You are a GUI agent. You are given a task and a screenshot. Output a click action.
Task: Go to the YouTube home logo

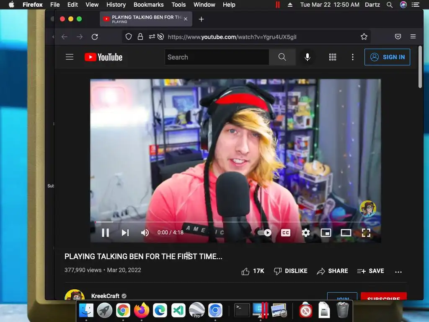pos(103,57)
